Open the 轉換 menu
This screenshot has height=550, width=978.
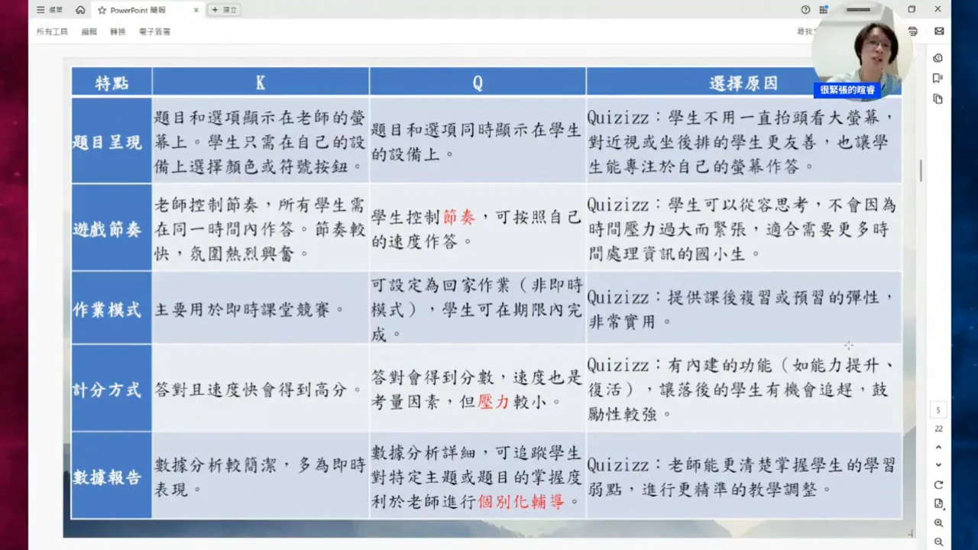tap(118, 31)
